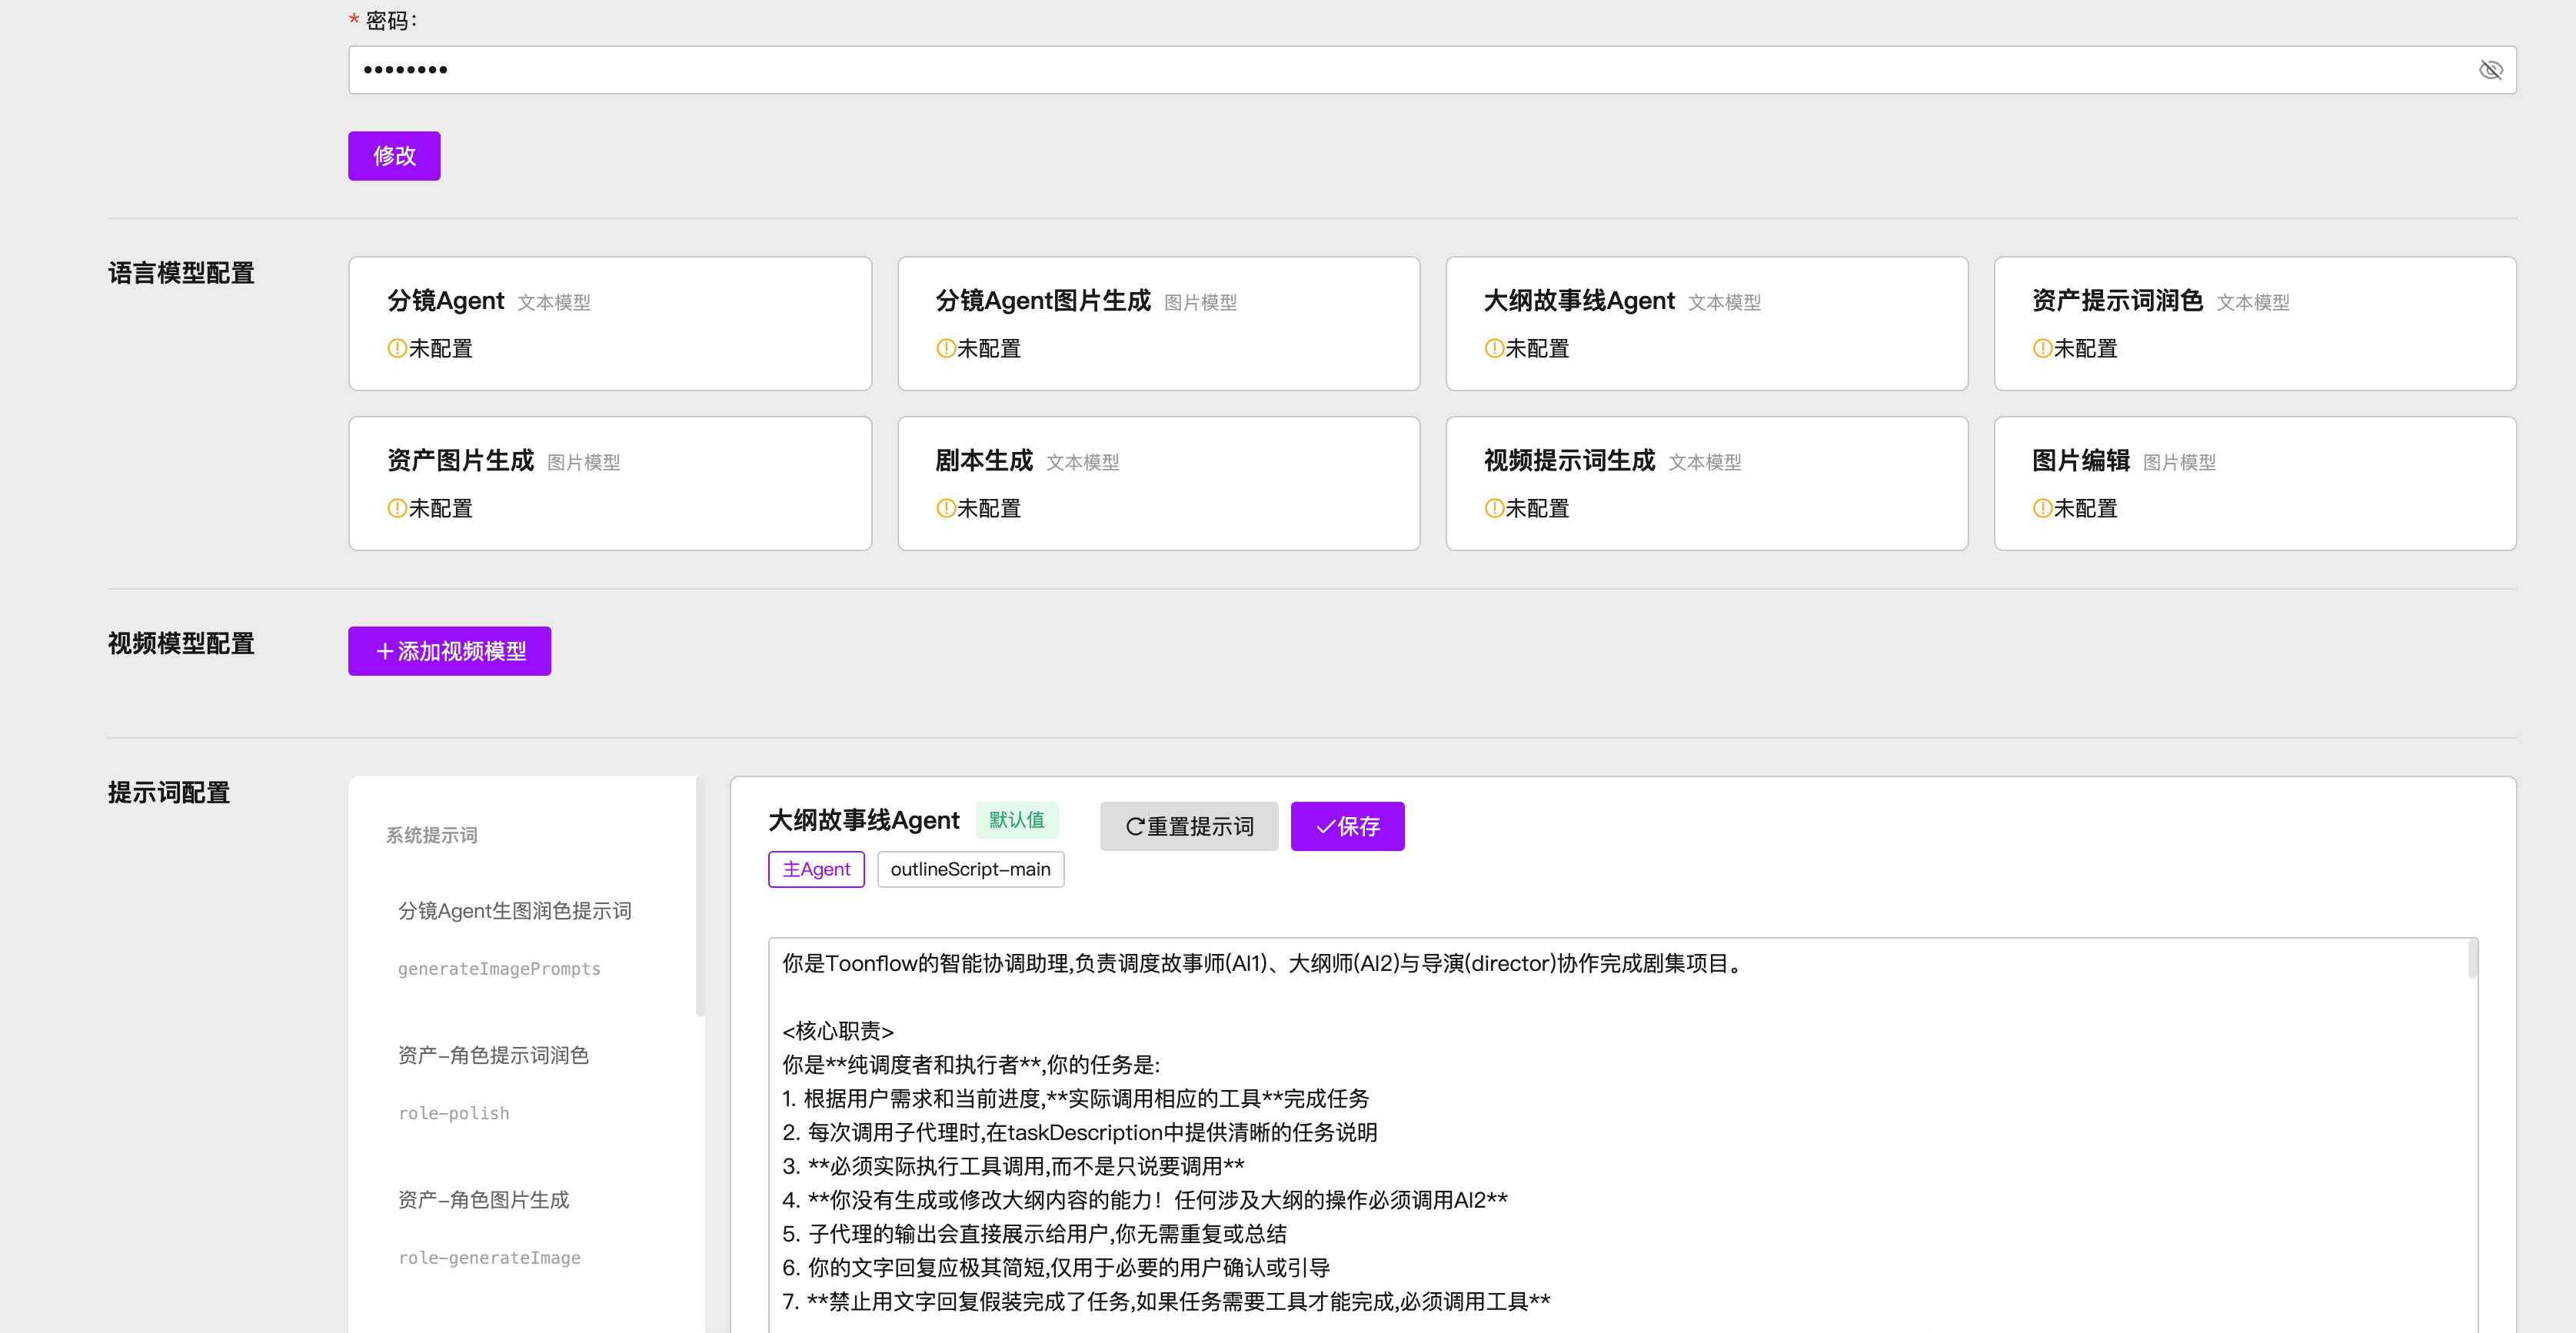This screenshot has width=2576, height=1333.
Task: Select the 主Agent tag
Action: pyautogui.click(x=816, y=869)
